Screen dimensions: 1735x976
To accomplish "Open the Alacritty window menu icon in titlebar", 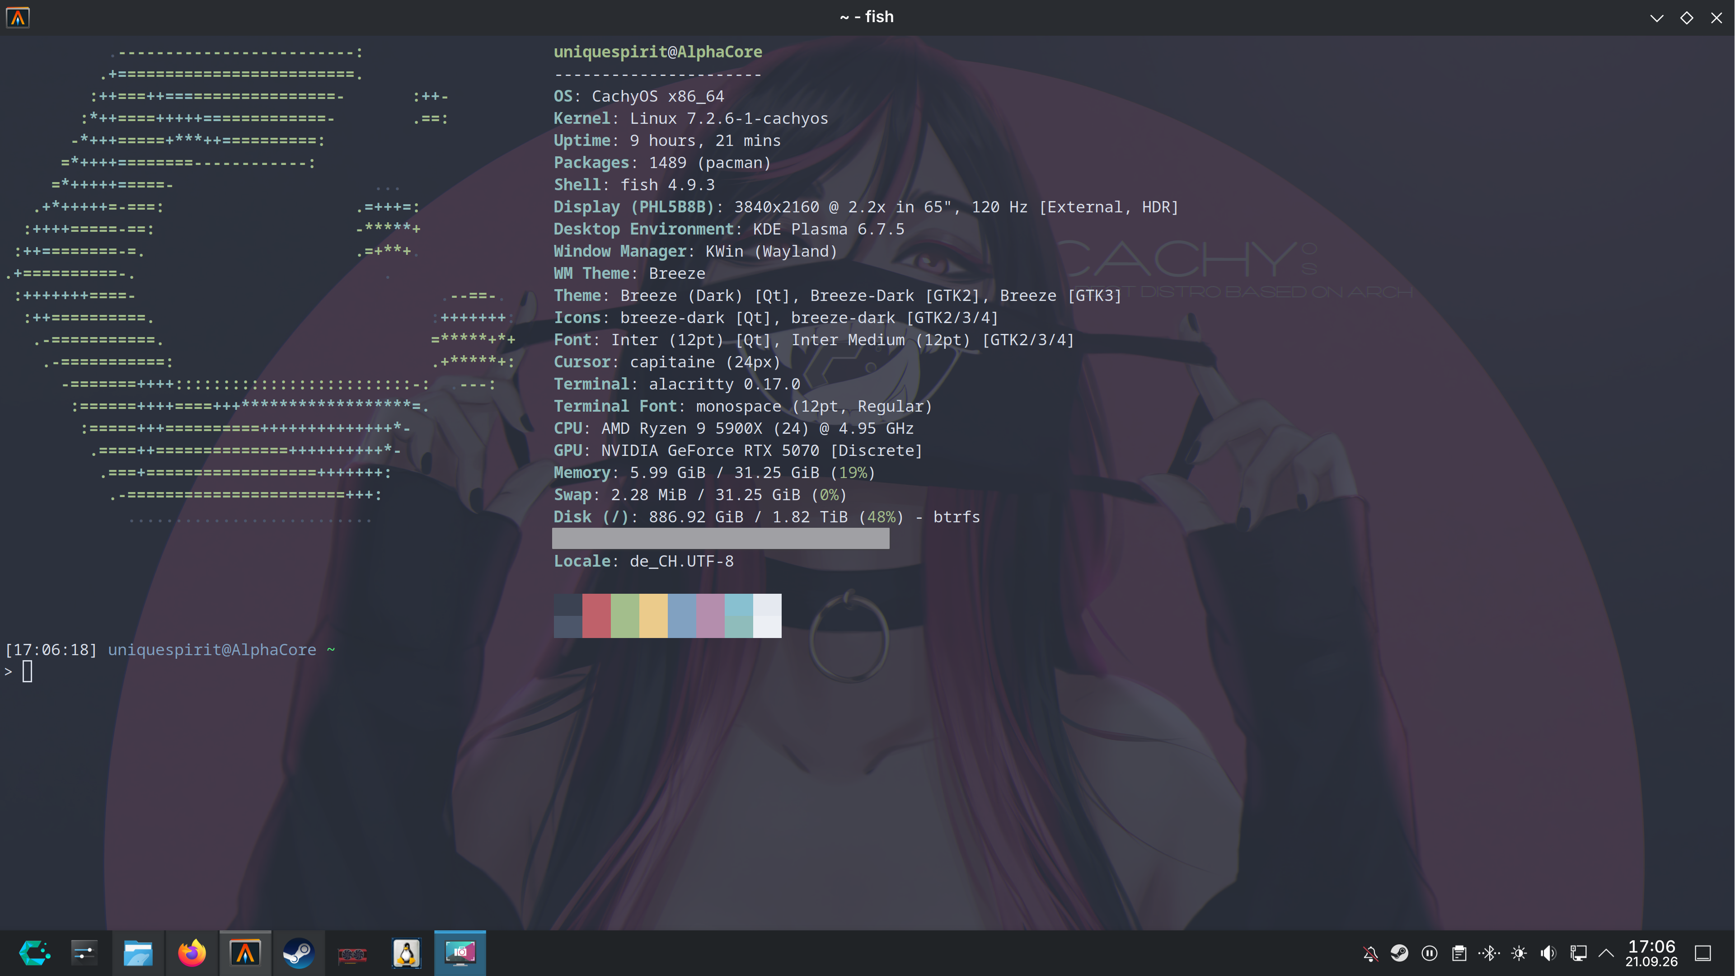I will coord(18,17).
